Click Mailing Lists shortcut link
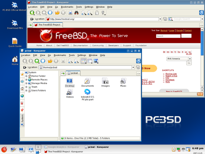The height and width of the screenshot is (154, 205). pyautogui.click(x=171, y=74)
